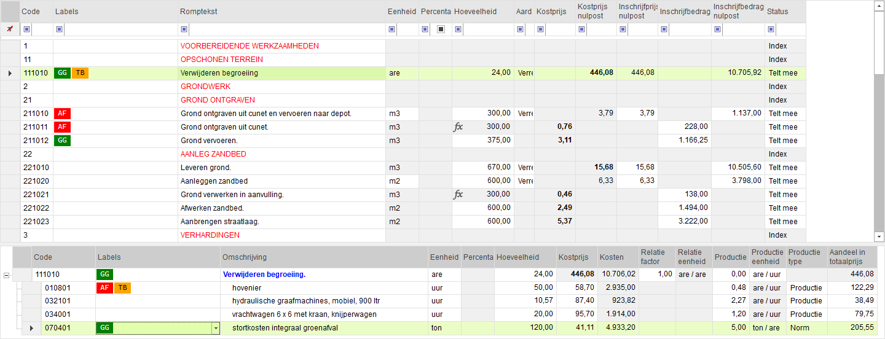Click the green GG label on row 211012
Screen dimensions: 885x339
click(63, 141)
